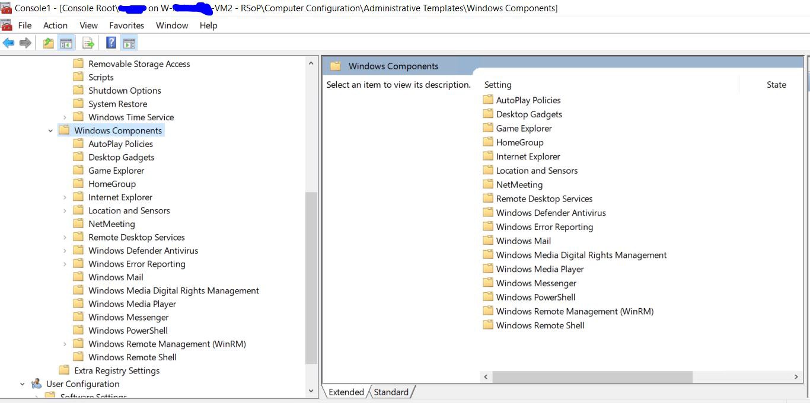Open the Help menu
The image size is (810, 403).
tap(208, 25)
